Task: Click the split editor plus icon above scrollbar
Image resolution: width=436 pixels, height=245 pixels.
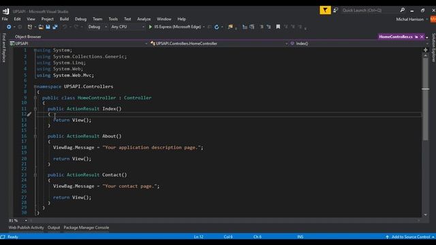Action: 425,50
